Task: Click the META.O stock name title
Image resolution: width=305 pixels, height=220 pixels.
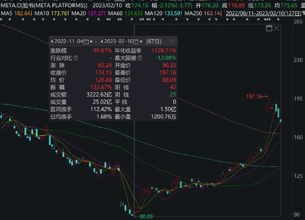Action: (x=43, y=4)
